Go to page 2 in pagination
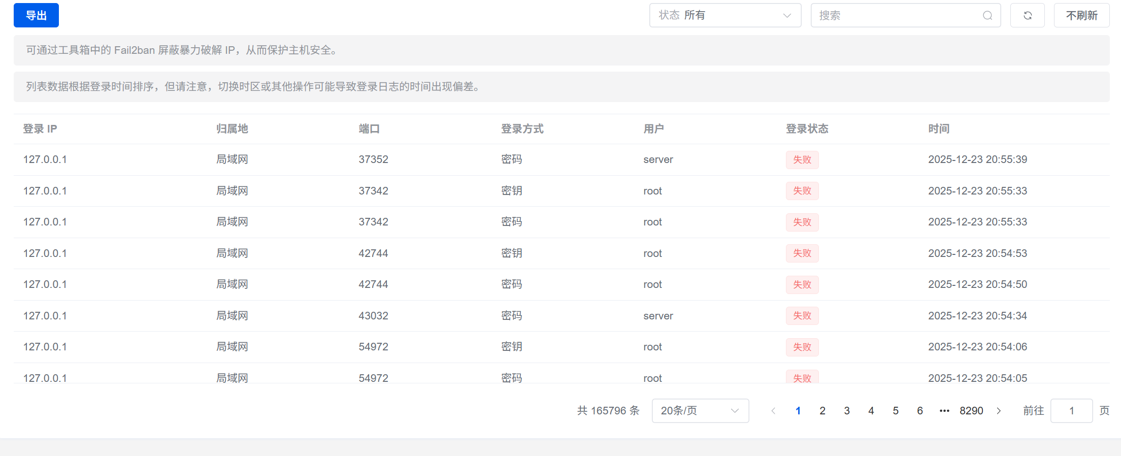Screen dimensions: 1121x456 822,411
